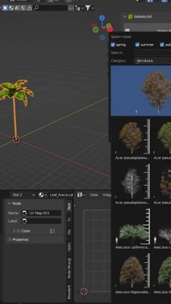Viewport: 171px width, 304px height.
Task: Switch to the material preview shading sphere icon
Action: tap(11, 8)
